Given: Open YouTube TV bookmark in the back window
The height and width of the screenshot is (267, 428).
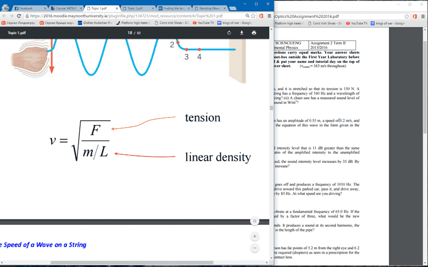Looking at the screenshot, I should click(x=357, y=23).
